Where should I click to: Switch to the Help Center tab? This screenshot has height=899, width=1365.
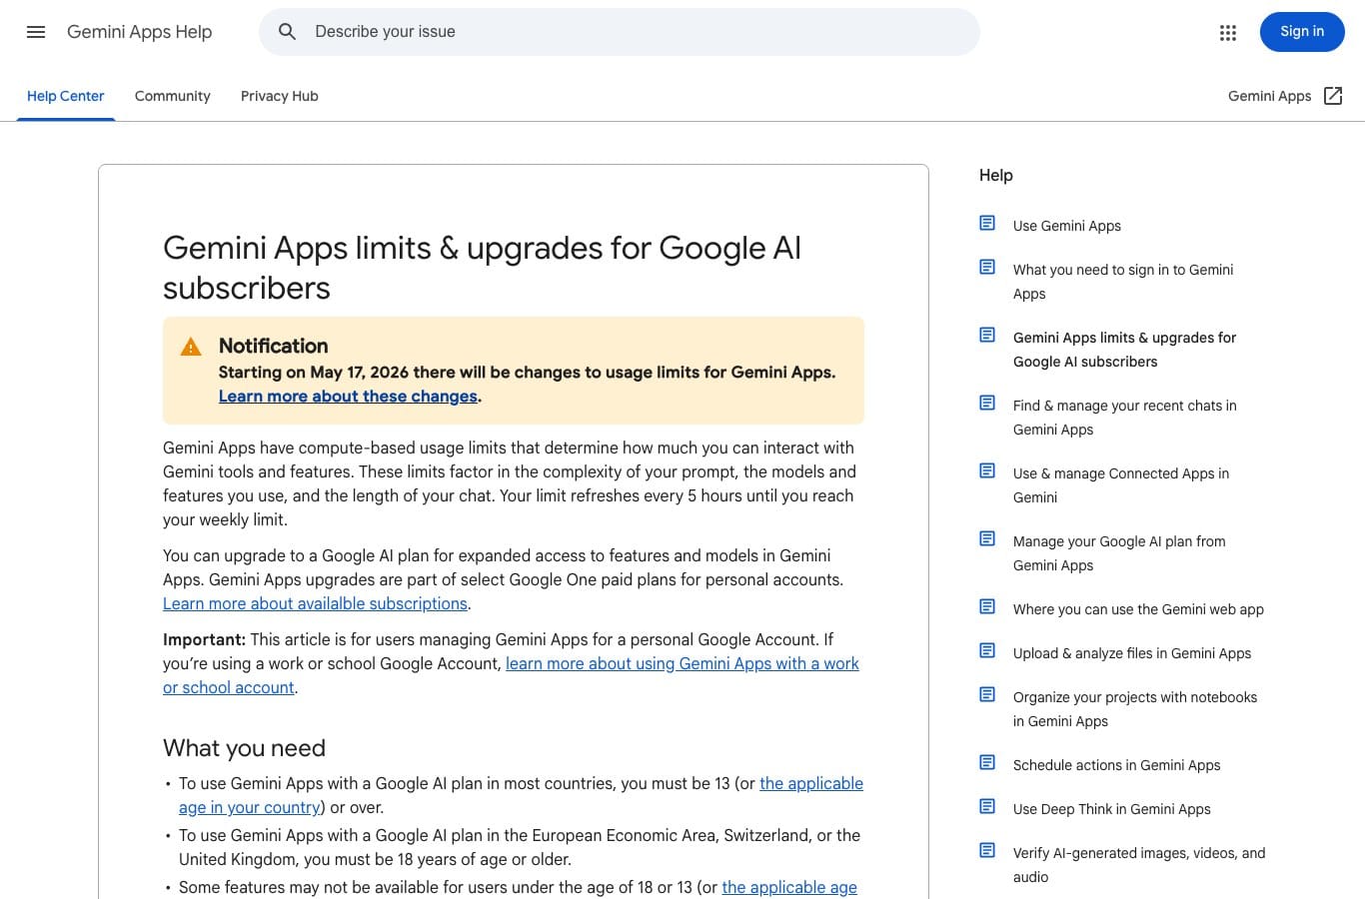tap(66, 96)
